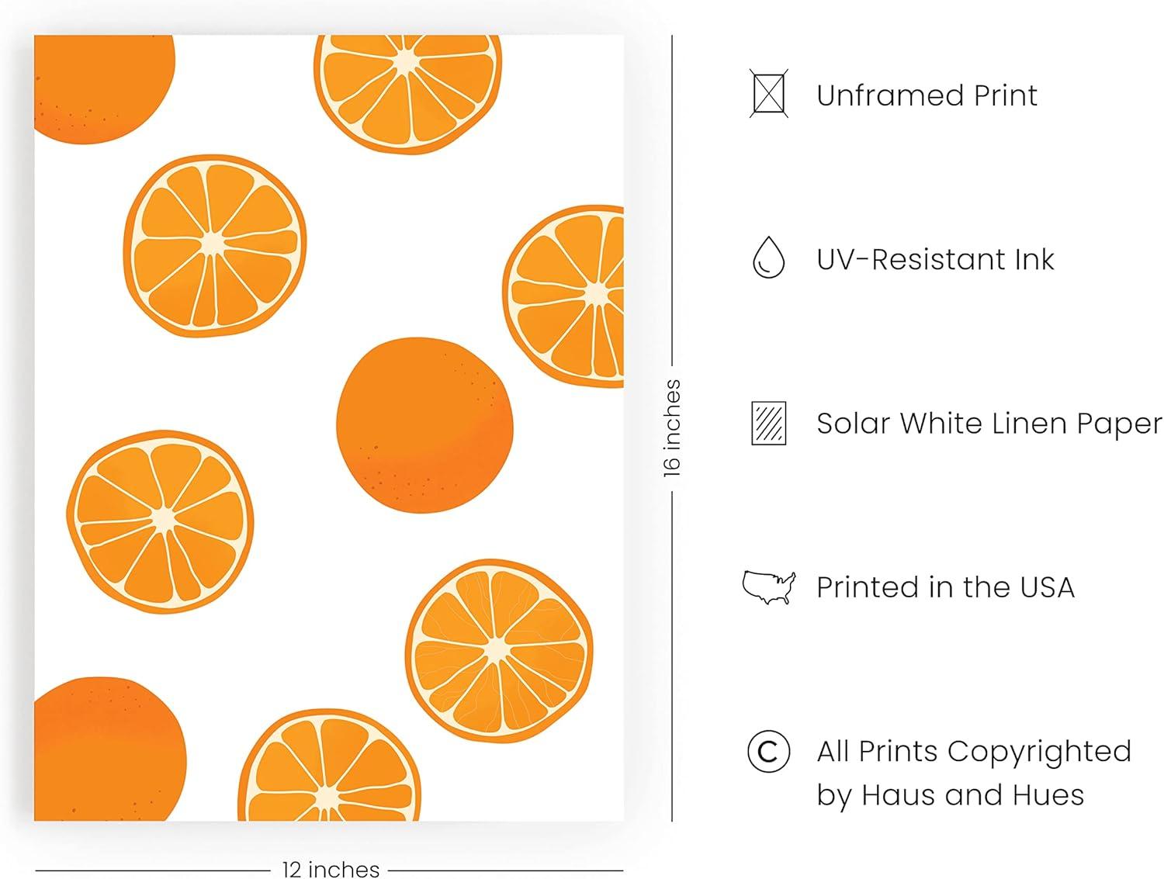The width and height of the screenshot is (1164, 879).
Task: Click the whole orange at bottom-left corner
Action: coord(109,749)
